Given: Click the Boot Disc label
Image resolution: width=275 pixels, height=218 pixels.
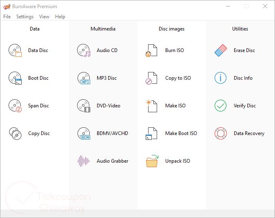Looking at the screenshot, I should (38, 78).
